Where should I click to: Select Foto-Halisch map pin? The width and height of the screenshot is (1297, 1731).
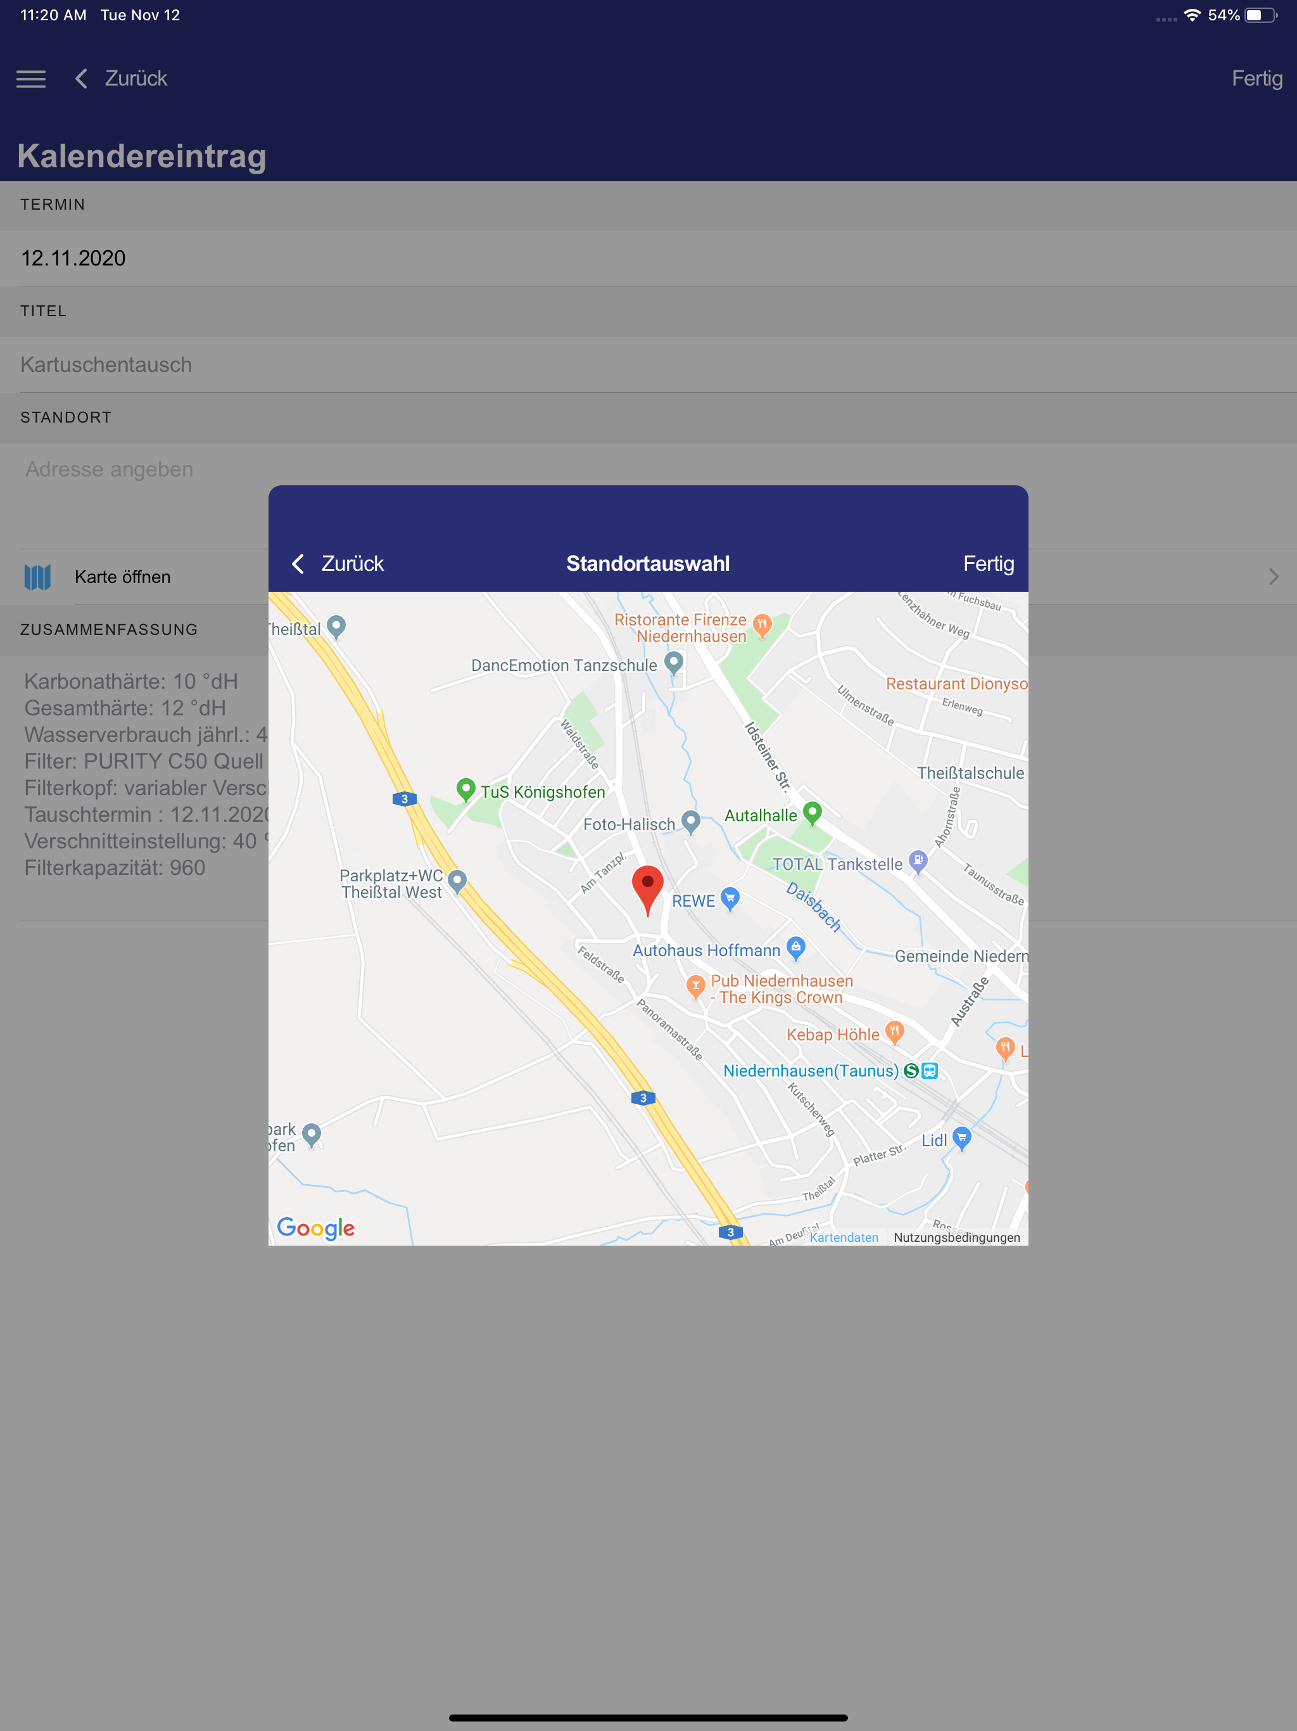pyautogui.click(x=690, y=822)
